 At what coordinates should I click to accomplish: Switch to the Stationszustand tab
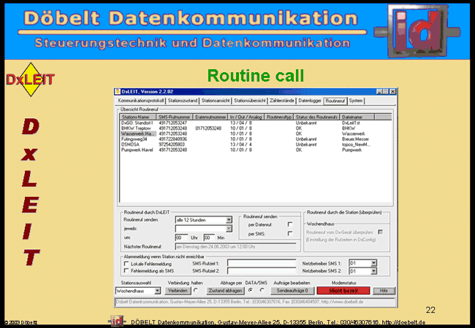tap(183, 101)
